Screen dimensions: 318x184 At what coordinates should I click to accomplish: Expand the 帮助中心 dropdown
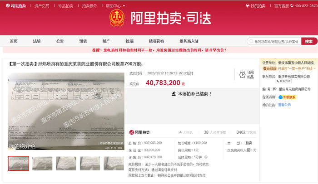coord(115,6)
